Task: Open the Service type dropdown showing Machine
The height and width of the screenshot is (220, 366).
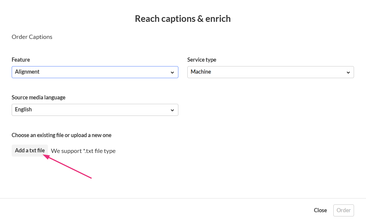Action: [270, 72]
